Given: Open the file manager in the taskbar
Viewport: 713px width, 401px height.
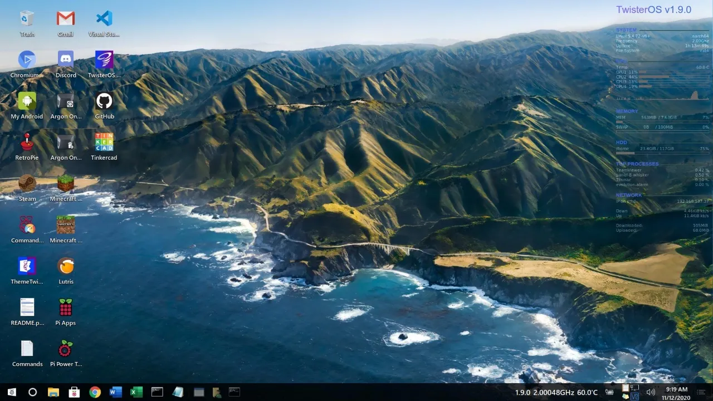Looking at the screenshot, I should point(53,392).
